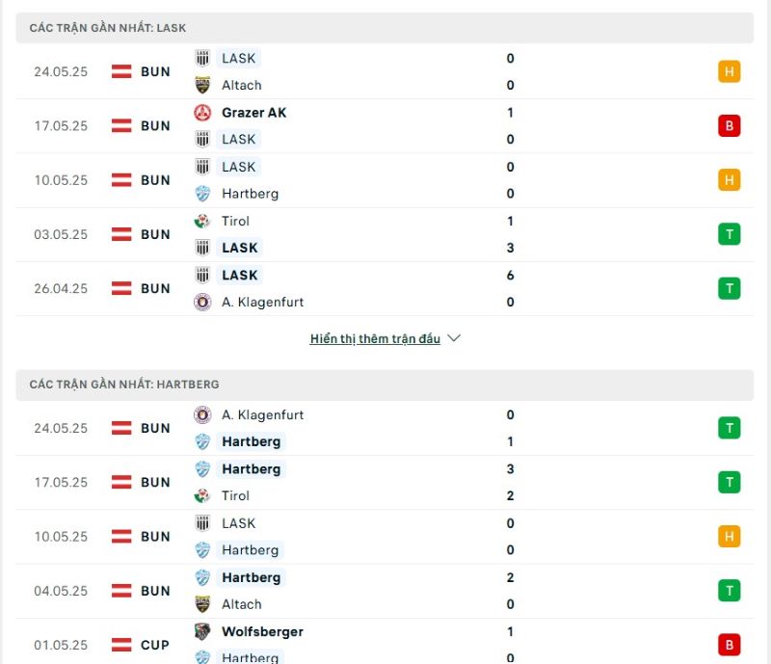771x664 pixels.
Task: Select the 24.05.25 match row date
Action: 60,71
